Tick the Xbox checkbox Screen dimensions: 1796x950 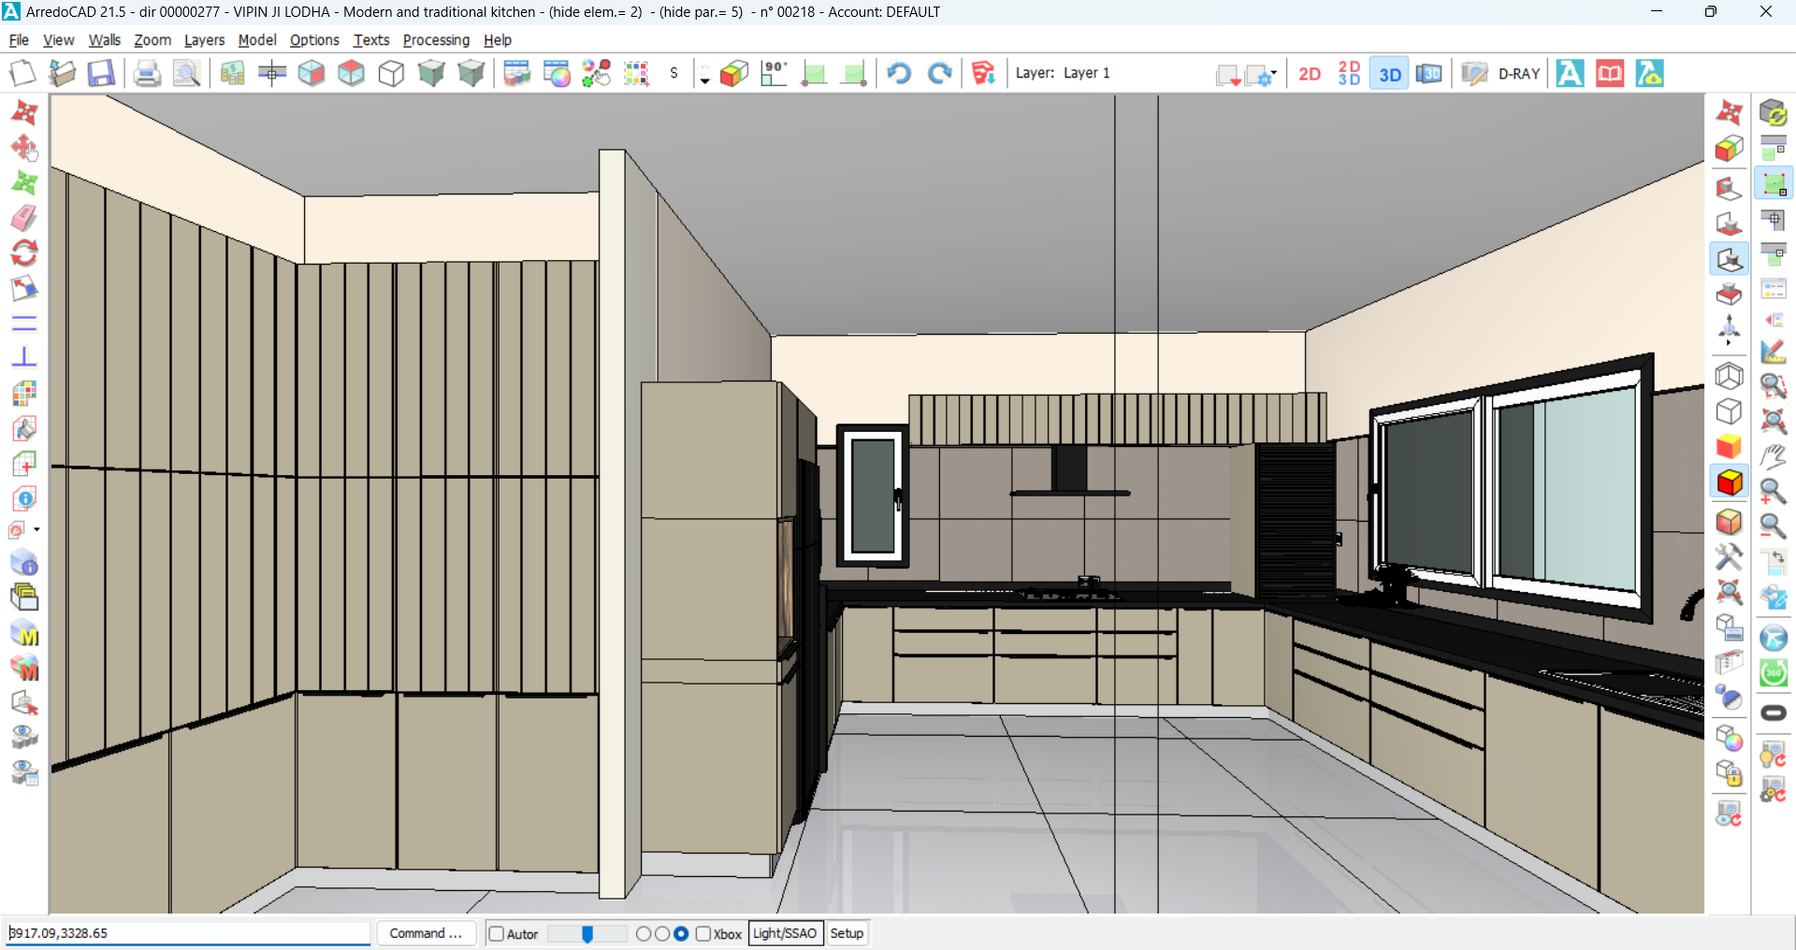coord(703,933)
